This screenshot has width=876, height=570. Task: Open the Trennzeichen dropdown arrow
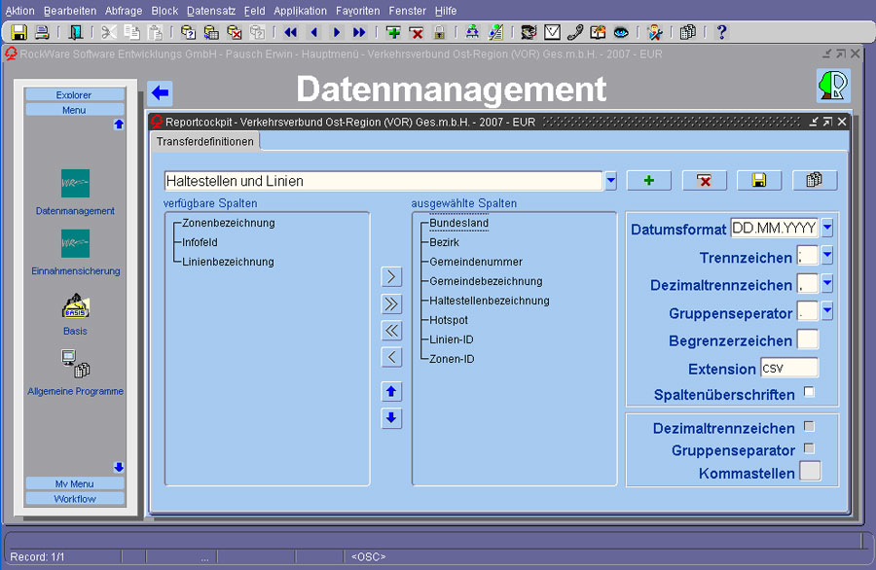click(x=827, y=255)
